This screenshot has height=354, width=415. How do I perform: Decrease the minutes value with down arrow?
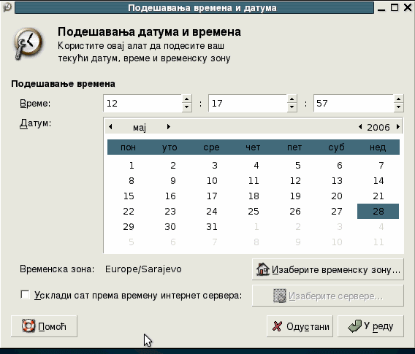(292, 107)
